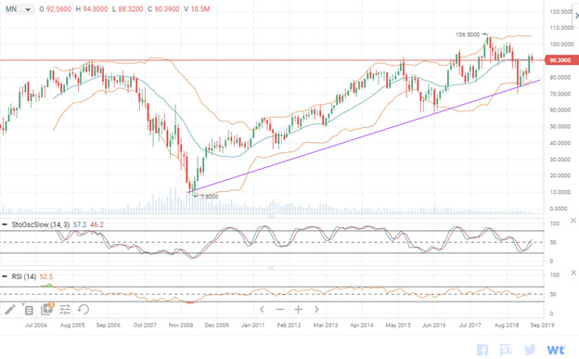This screenshot has width=579, height=359.
Task: Click the StoOscSlow value 46.2
Action: point(96,224)
